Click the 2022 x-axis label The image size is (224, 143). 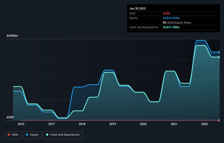[x=205, y=124]
